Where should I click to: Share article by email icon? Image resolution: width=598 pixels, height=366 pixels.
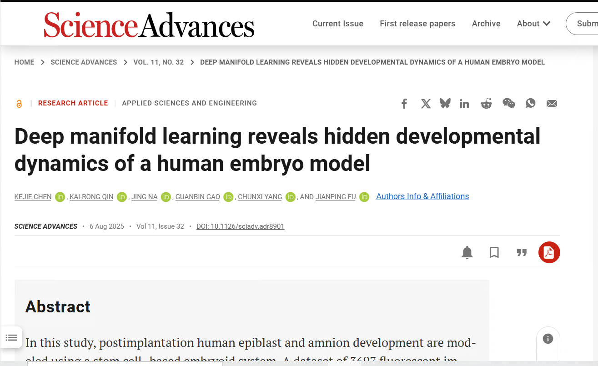click(552, 104)
